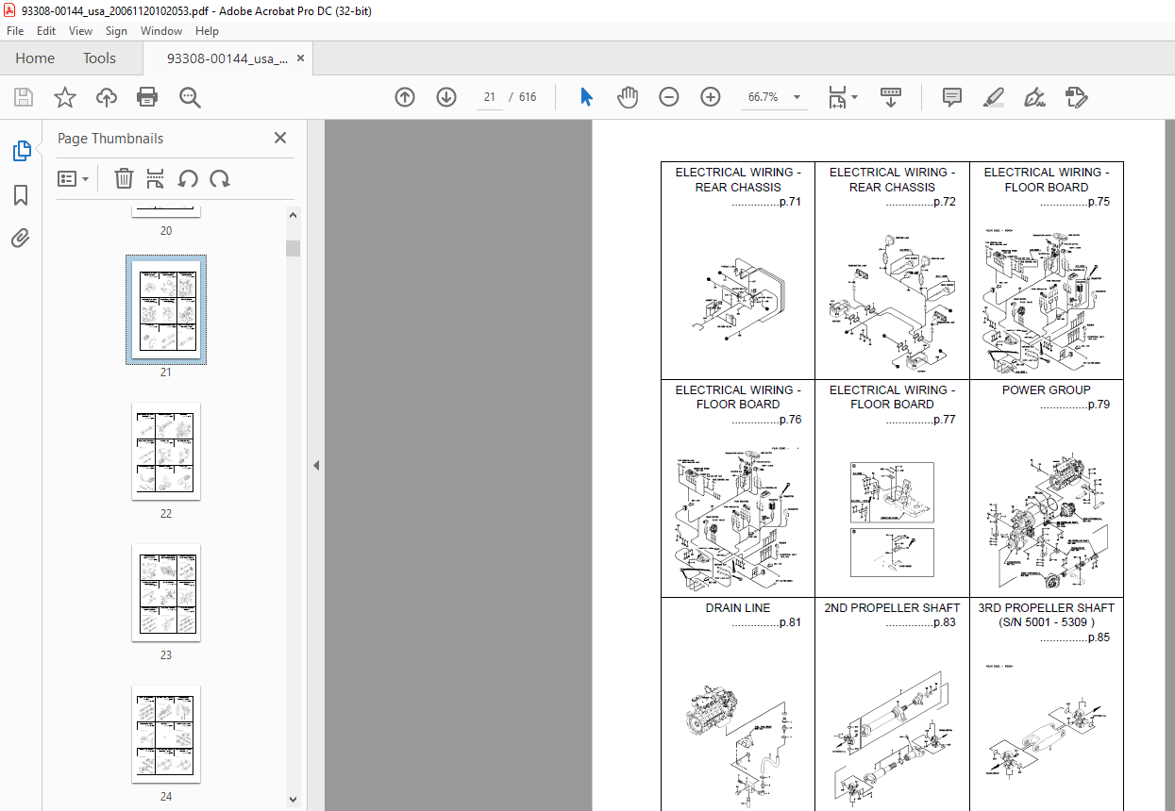Click Electrical Wiring Floor Board p.76 cell
The height and width of the screenshot is (811, 1175).
click(738, 488)
